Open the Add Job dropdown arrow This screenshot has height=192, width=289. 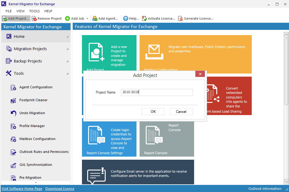[88, 18]
